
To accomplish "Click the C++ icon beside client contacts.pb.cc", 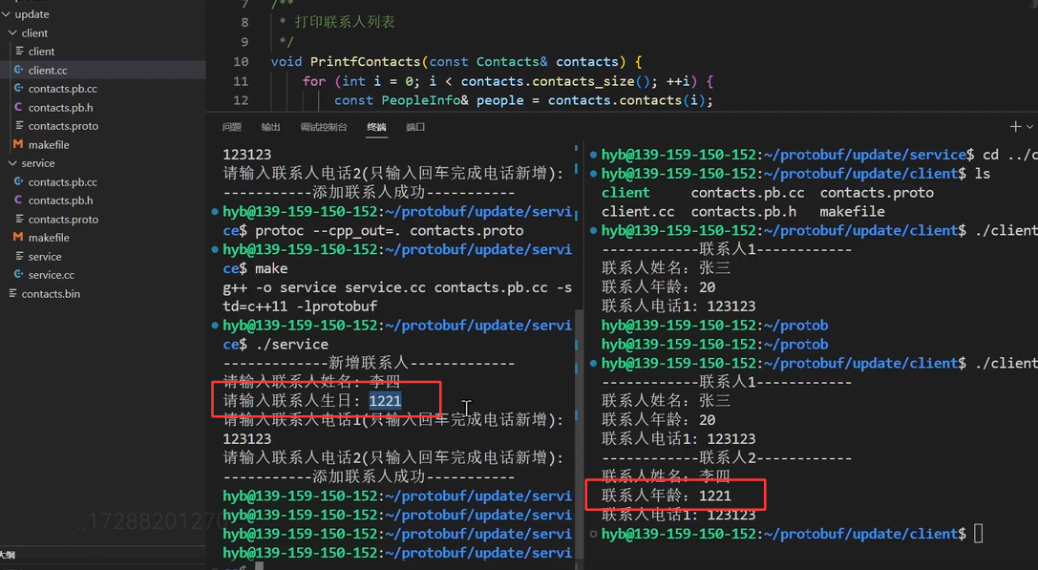I will tap(18, 88).
